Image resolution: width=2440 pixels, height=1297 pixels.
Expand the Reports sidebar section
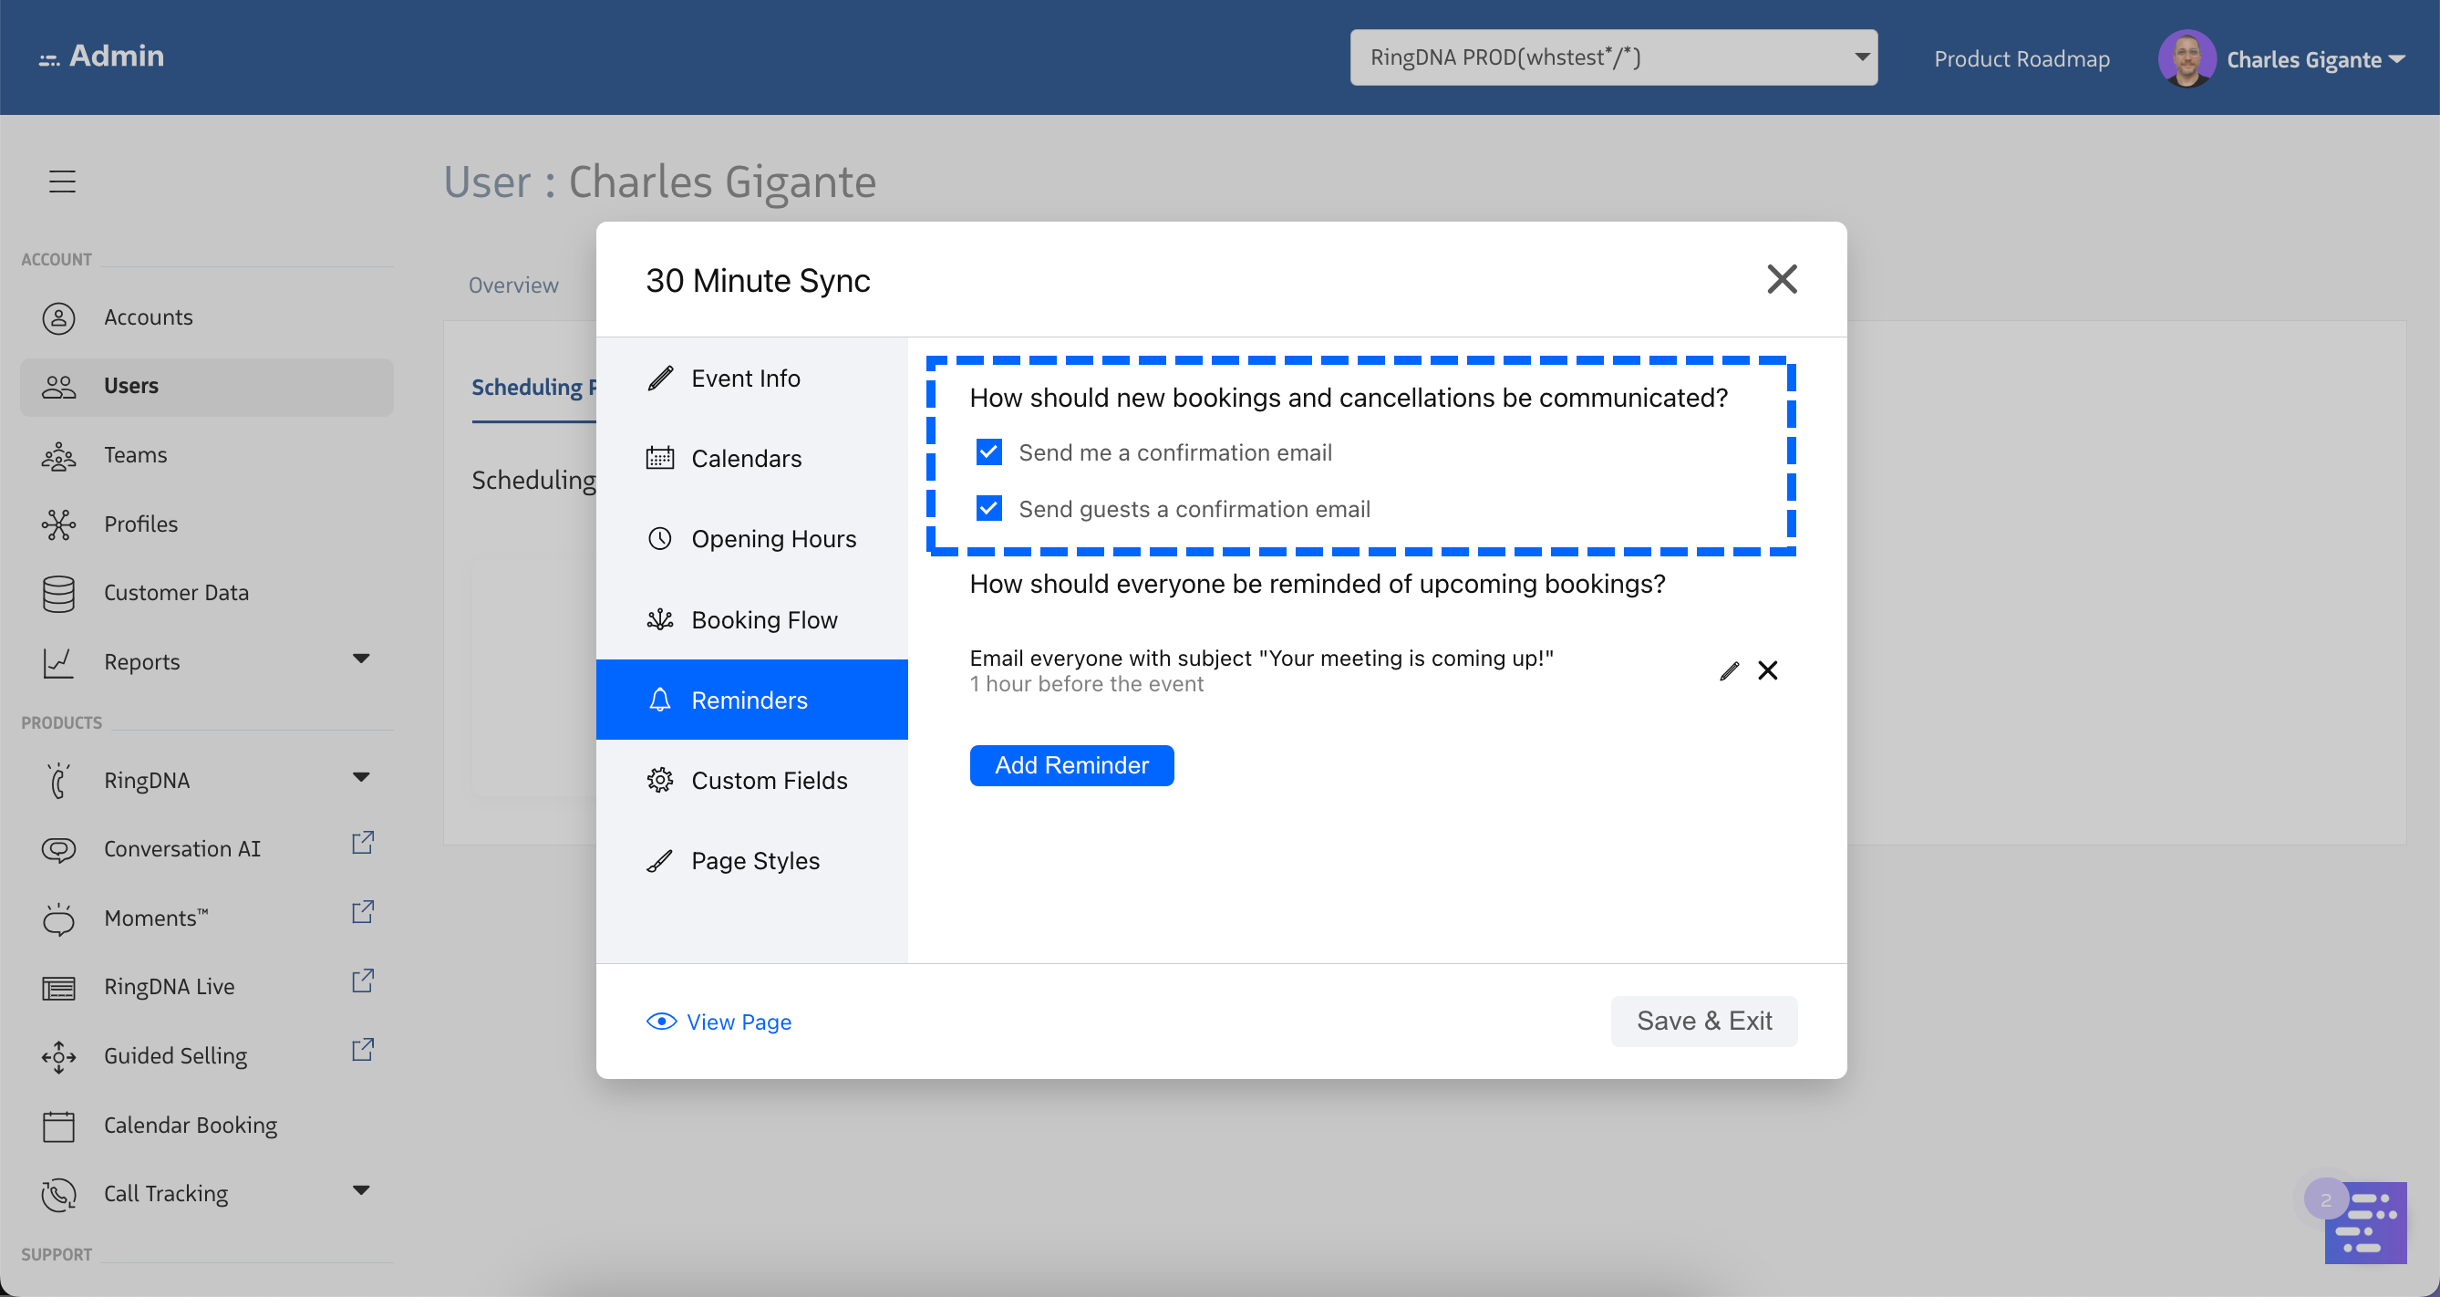[x=361, y=659]
